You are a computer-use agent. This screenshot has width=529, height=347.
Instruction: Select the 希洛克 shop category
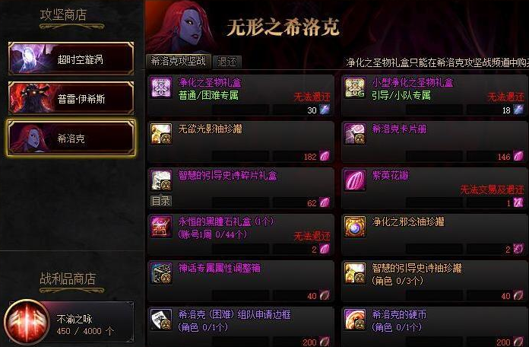[x=71, y=138]
